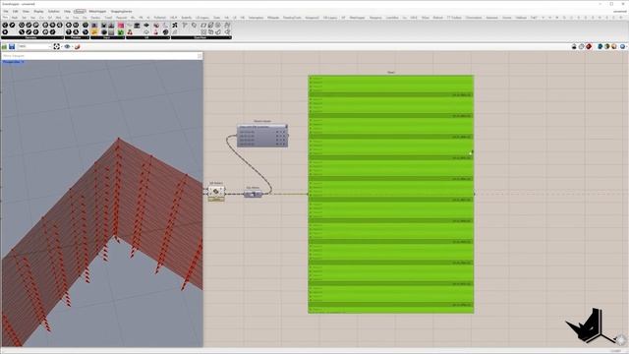This screenshot has height=354, width=629.
Task: Open the Metahopper menu
Action: coord(97,11)
